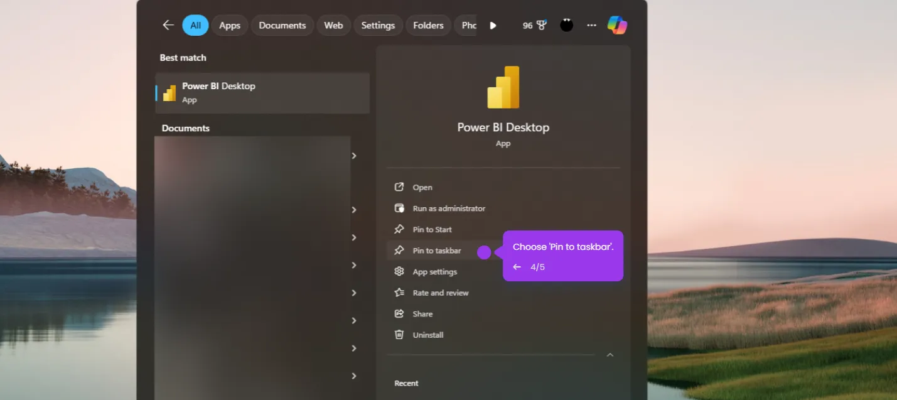The height and width of the screenshot is (400, 897).
Task: Choose Pin to Start
Action: coord(503,229)
